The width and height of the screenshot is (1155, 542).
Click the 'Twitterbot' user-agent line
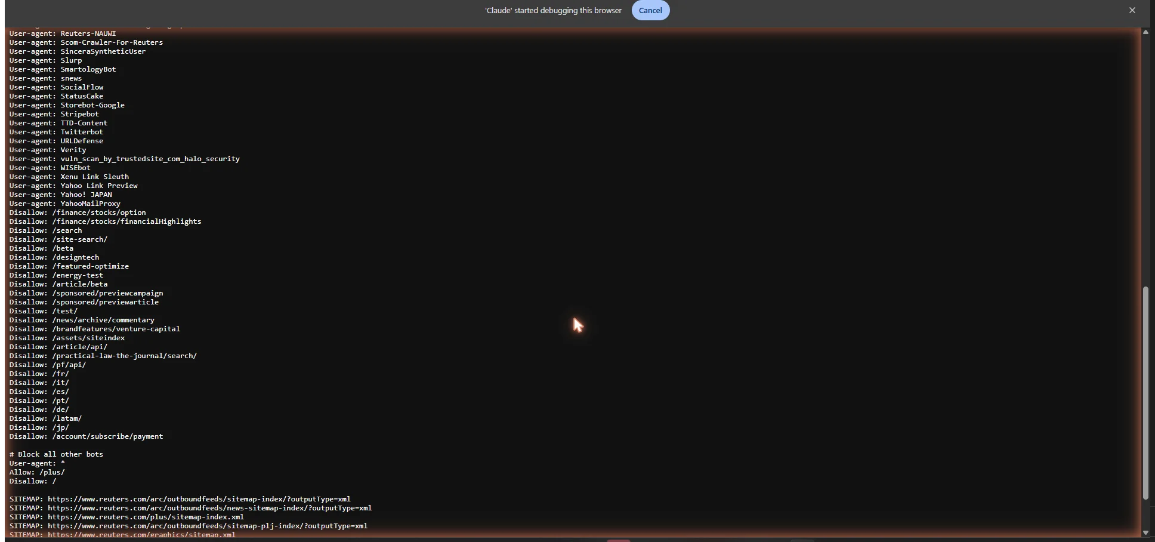(x=56, y=132)
